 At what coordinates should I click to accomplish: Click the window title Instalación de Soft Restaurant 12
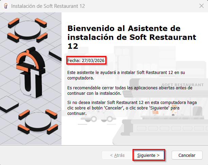click(x=48, y=6)
